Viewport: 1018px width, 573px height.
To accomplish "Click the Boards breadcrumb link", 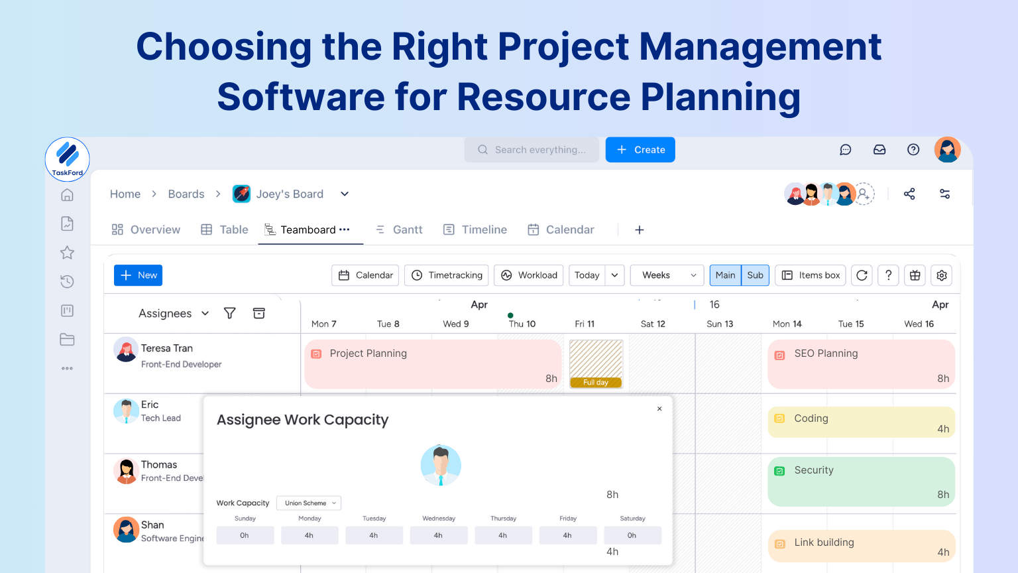I will tap(186, 194).
